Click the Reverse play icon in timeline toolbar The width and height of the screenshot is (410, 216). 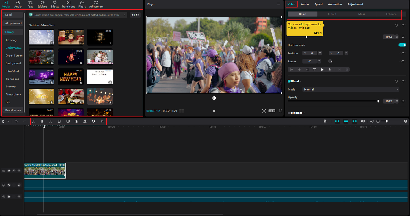click(x=76, y=121)
